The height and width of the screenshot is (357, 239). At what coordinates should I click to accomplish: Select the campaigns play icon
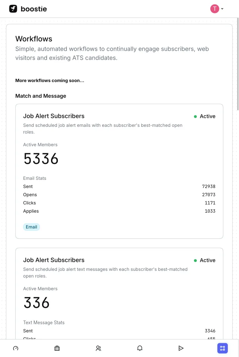181,348
